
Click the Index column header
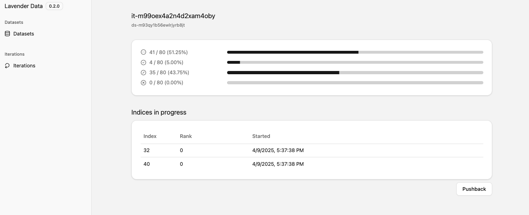(150, 136)
